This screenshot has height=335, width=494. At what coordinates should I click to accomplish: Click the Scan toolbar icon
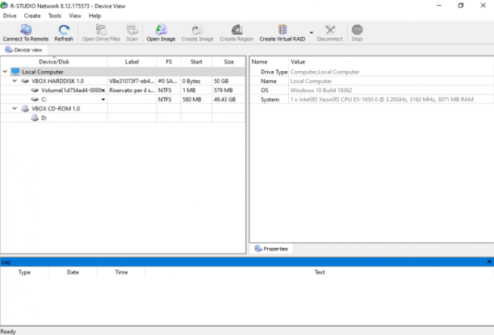pyautogui.click(x=132, y=30)
